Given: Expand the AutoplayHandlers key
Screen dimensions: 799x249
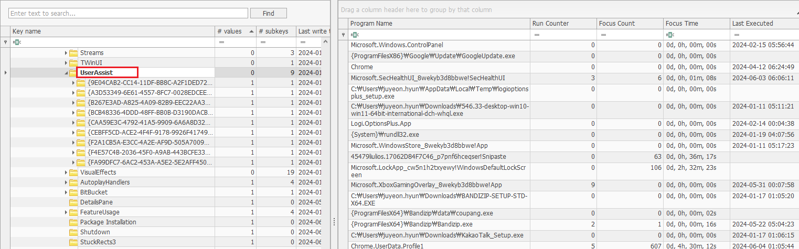Looking at the screenshot, I should pos(66,182).
